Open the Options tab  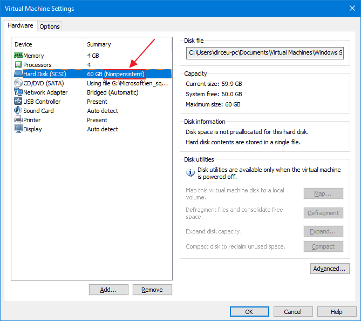(x=50, y=26)
